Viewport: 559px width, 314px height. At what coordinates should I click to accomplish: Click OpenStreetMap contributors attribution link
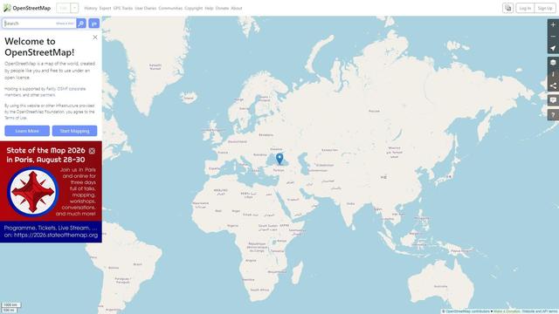pyautogui.click(x=468, y=311)
